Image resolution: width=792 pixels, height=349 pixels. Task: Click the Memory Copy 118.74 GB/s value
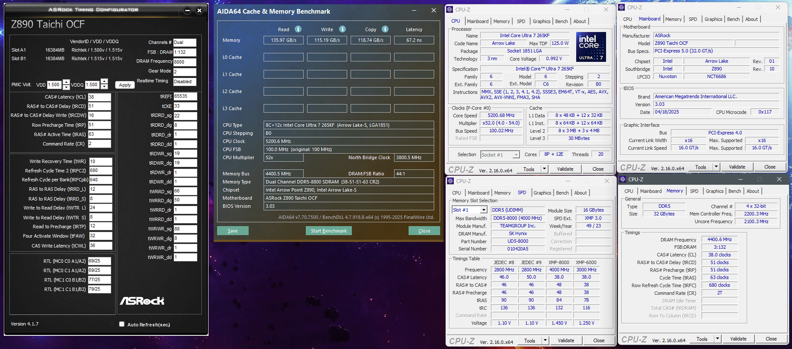(371, 40)
